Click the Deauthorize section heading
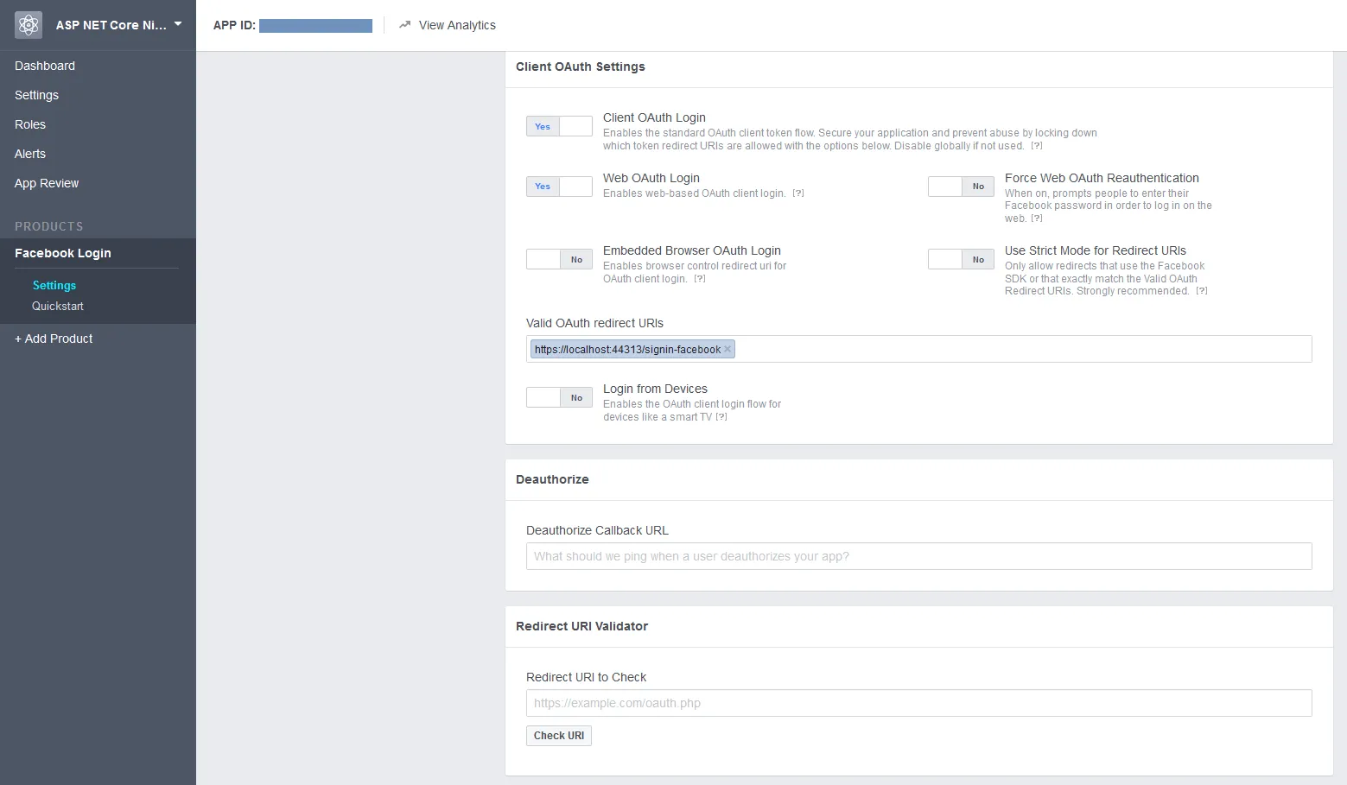The image size is (1347, 785). pyautogui.click(x=552, y=479)
